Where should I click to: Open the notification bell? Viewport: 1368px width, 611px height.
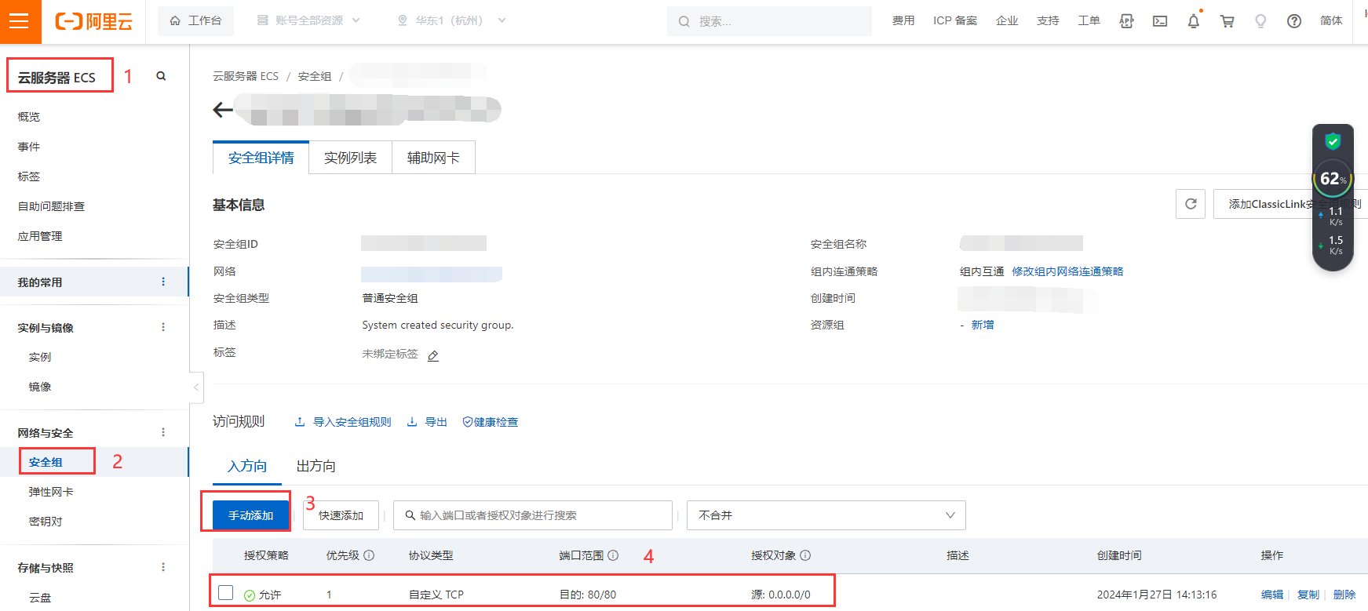[1194, 21]
